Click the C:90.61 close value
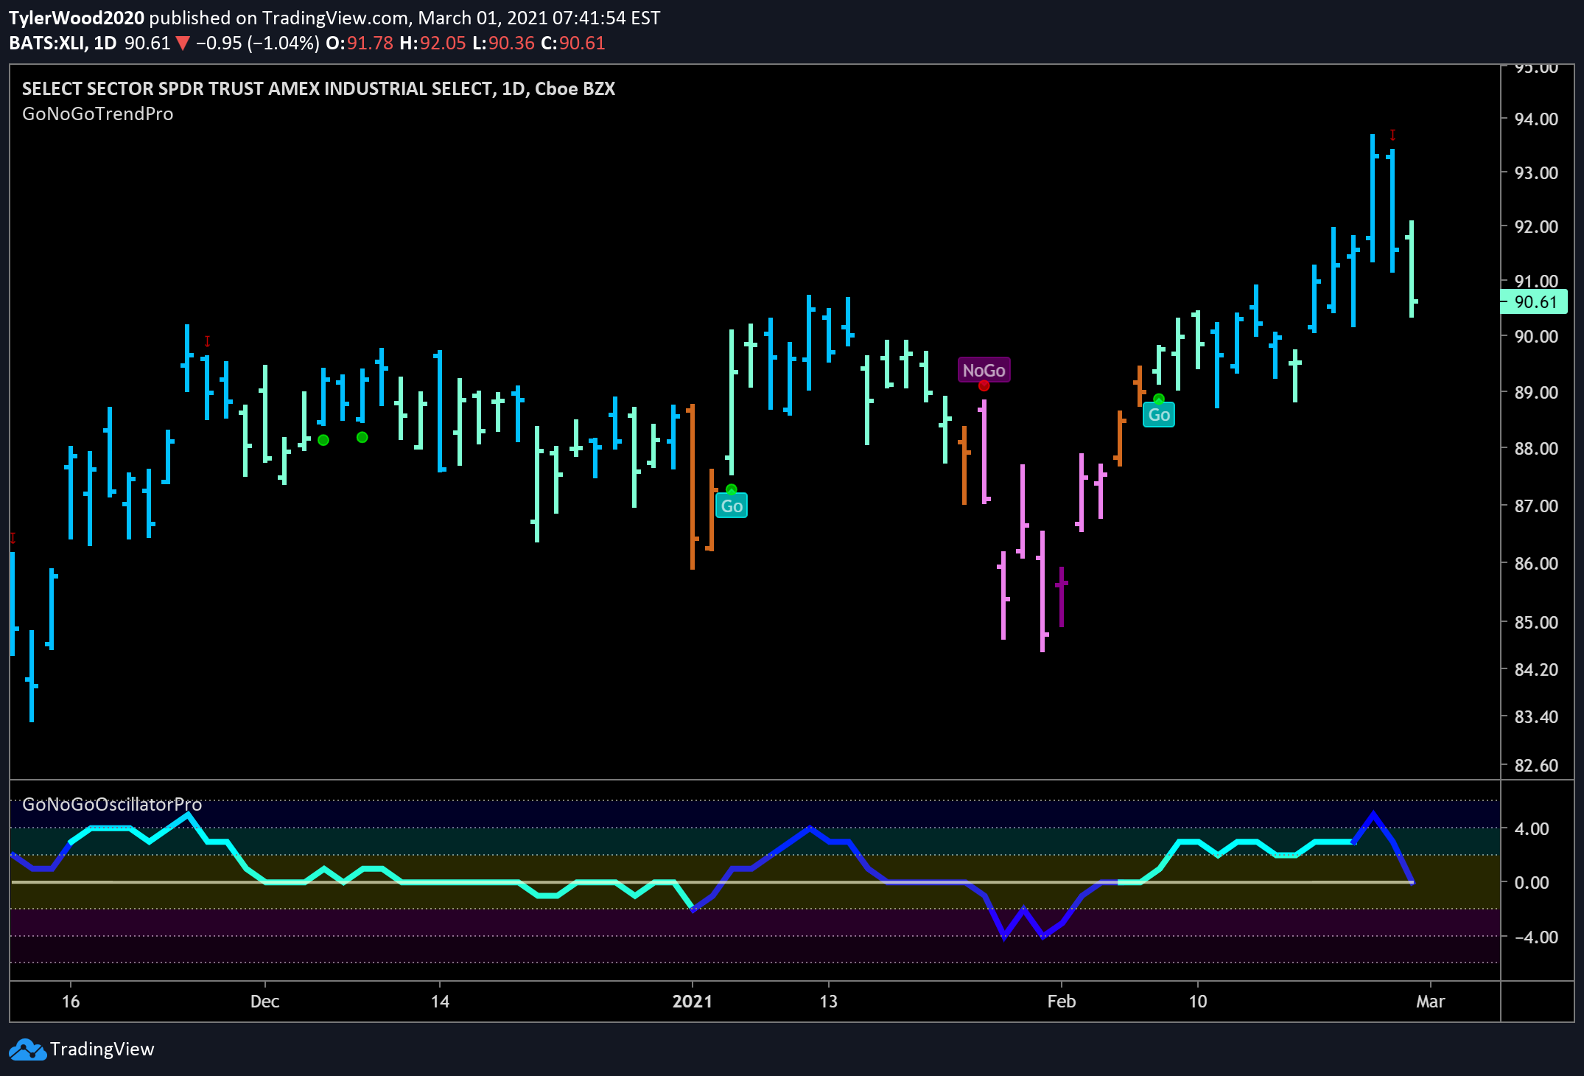Screen dimensions: 1584x1076 pos(572,43)
